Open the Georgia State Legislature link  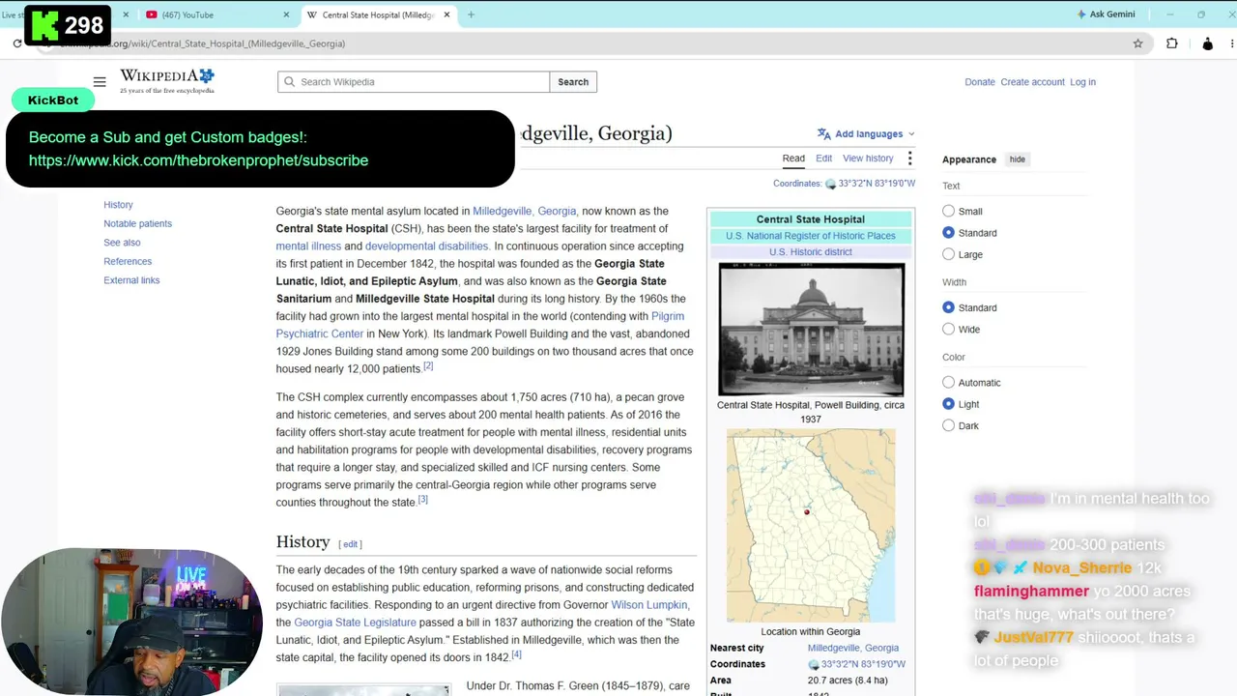coord(355,623)
